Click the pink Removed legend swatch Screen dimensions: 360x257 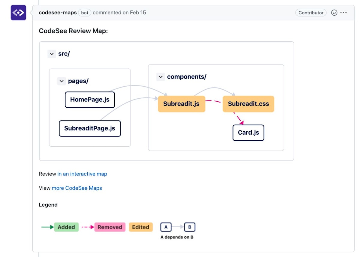pos(110,227)
